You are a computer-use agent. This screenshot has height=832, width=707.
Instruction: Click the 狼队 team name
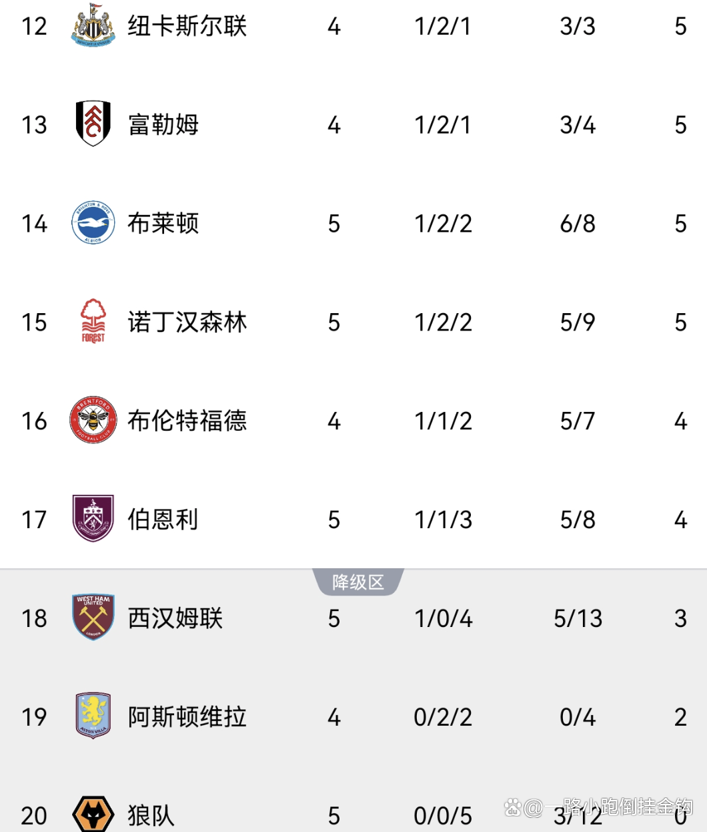pos(151,815)
